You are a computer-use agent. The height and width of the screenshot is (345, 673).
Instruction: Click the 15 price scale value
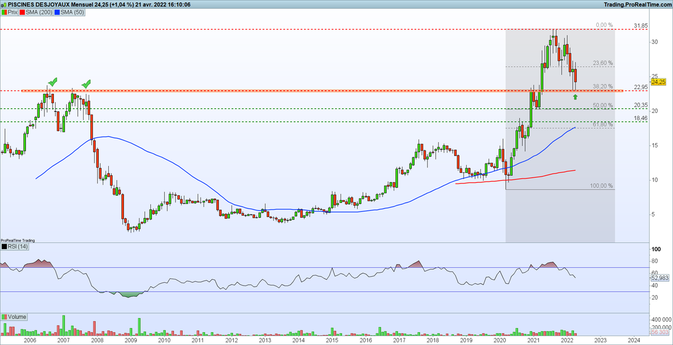(654, 145)
